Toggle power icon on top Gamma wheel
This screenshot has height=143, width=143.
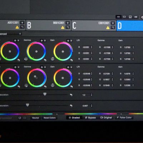click(41, 41)
